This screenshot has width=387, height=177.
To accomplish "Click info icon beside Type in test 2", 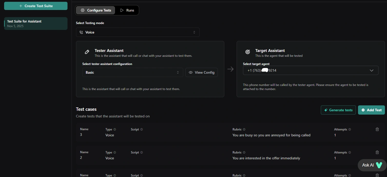I will coord(115,152).
